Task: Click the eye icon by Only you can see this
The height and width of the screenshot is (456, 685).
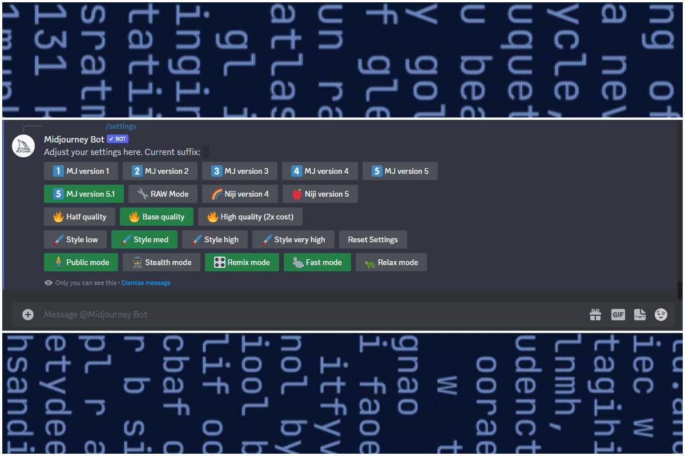Action: 49,283
